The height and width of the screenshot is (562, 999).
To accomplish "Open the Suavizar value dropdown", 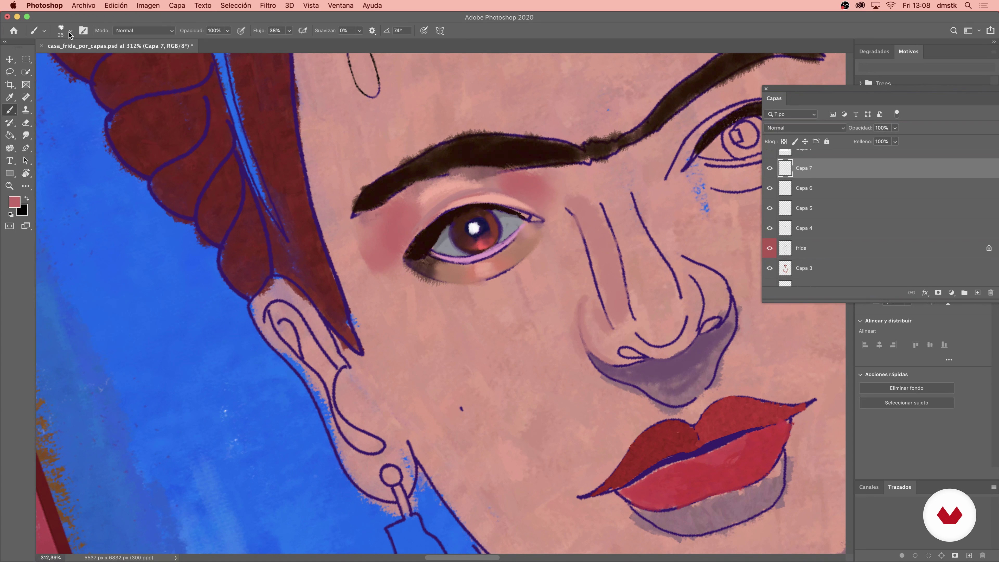I will [x=360, y=31].
